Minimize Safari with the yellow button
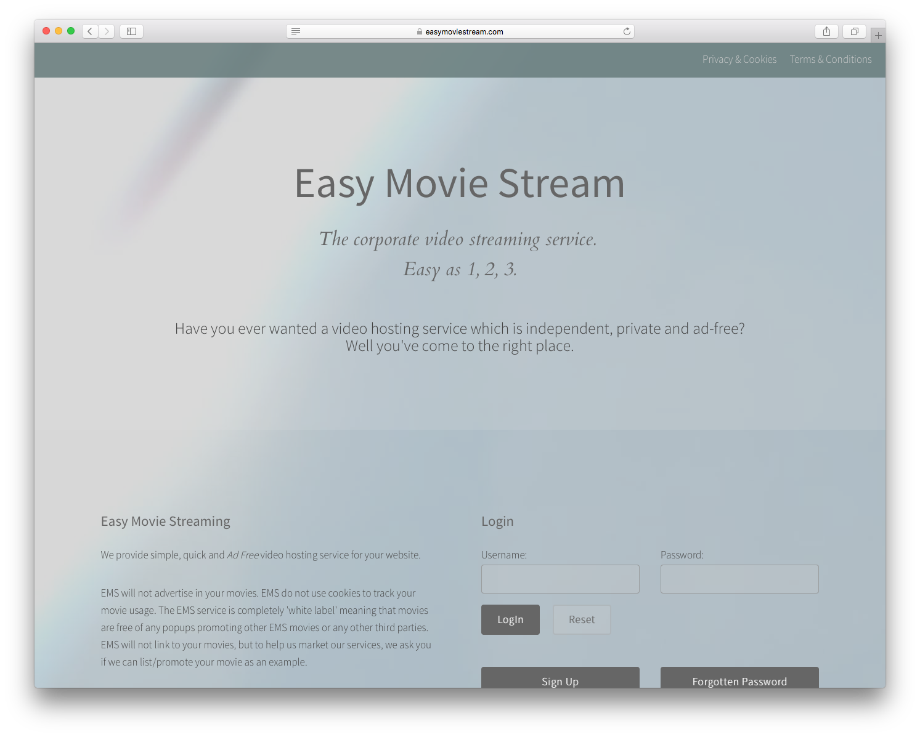 (x=59, y=31)
